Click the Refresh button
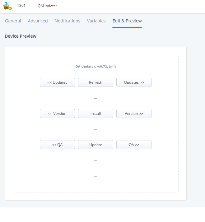The height and width of the screenshot is (222, 205). 96,83
